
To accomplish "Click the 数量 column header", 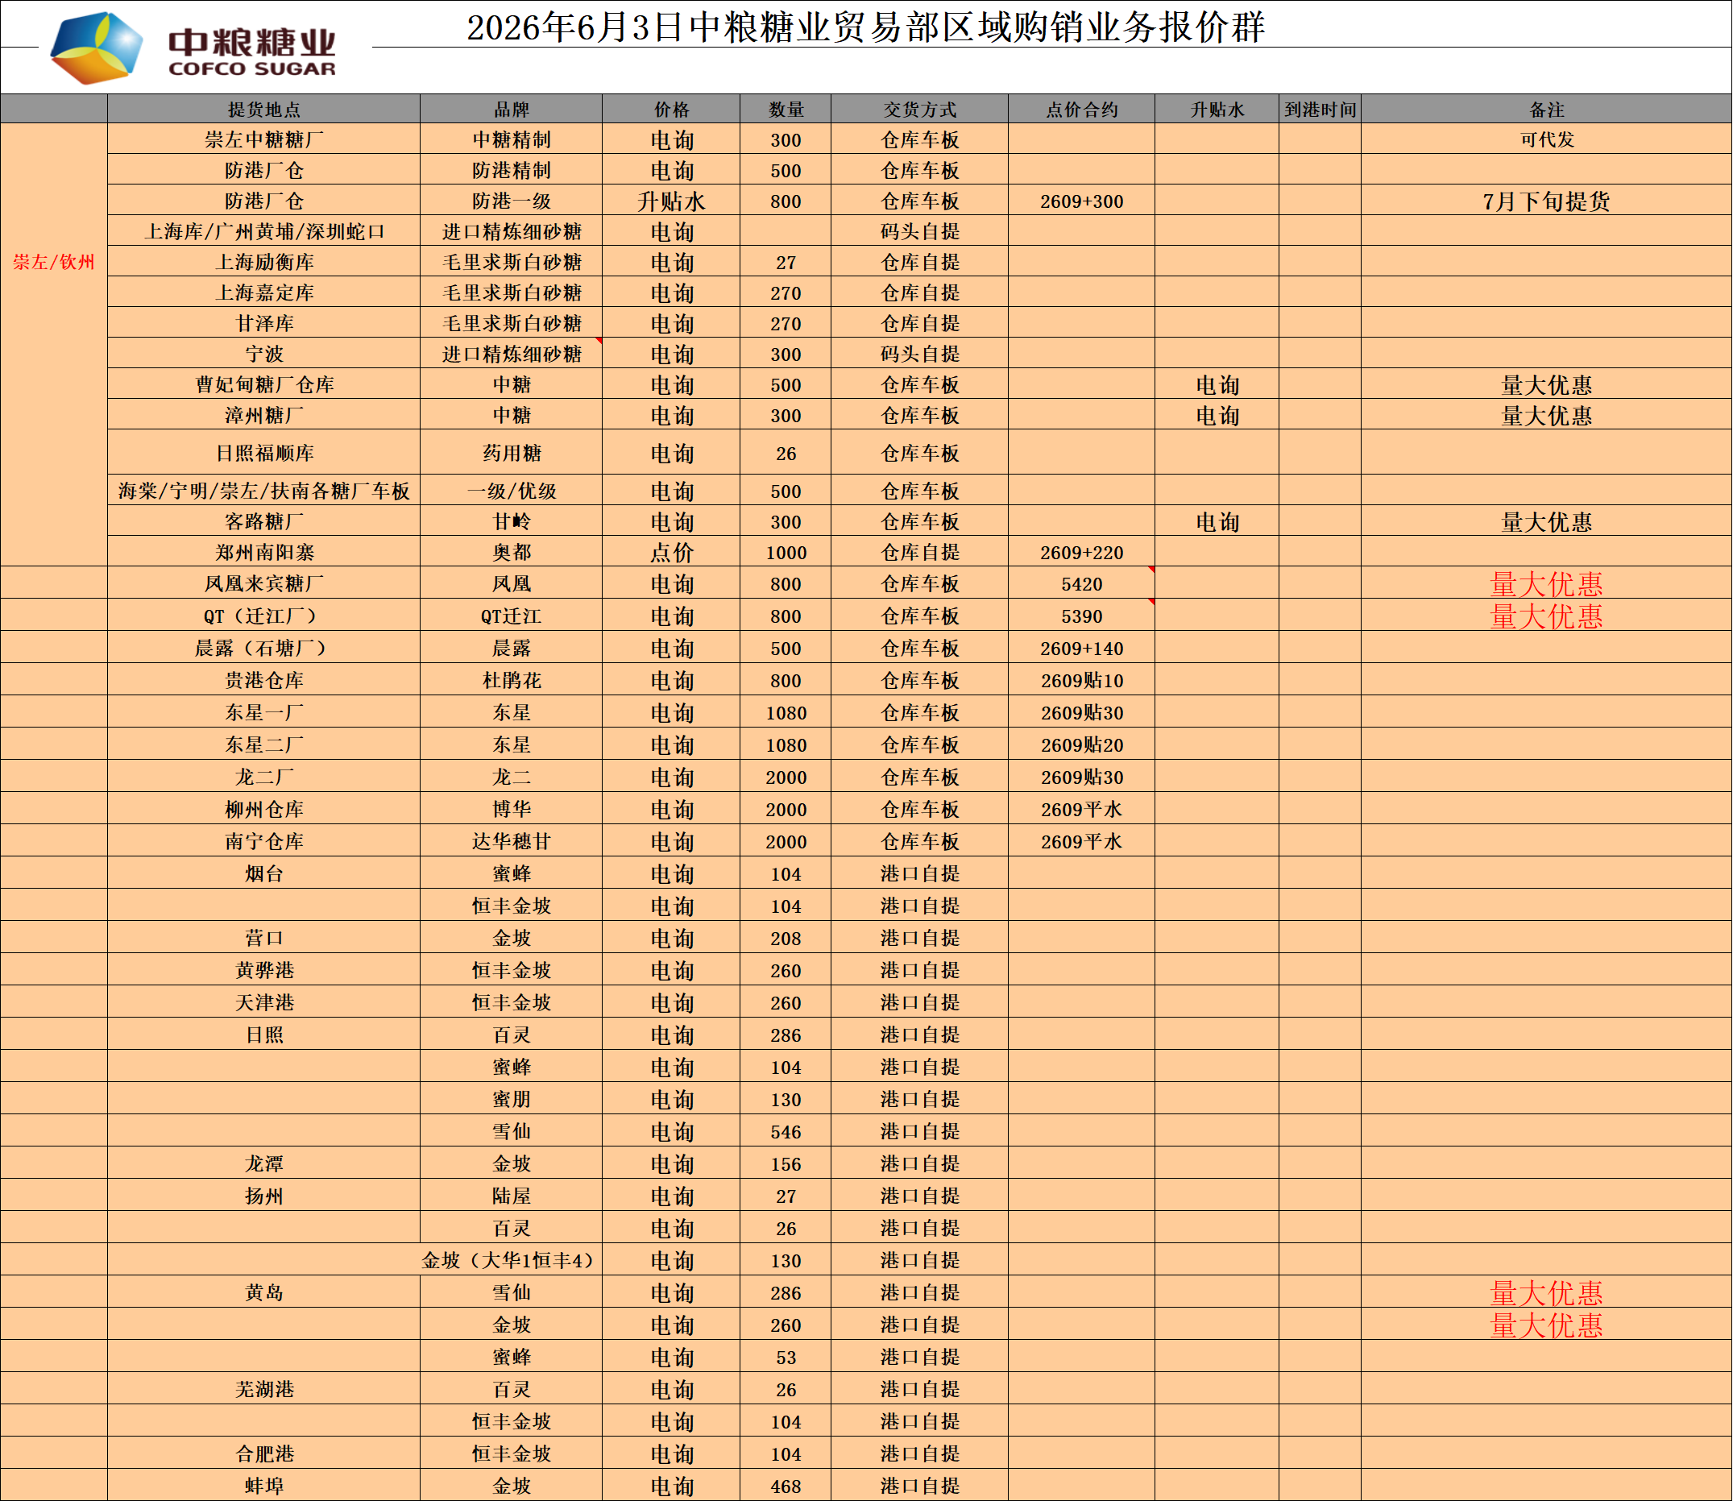I will pos(786,110).
